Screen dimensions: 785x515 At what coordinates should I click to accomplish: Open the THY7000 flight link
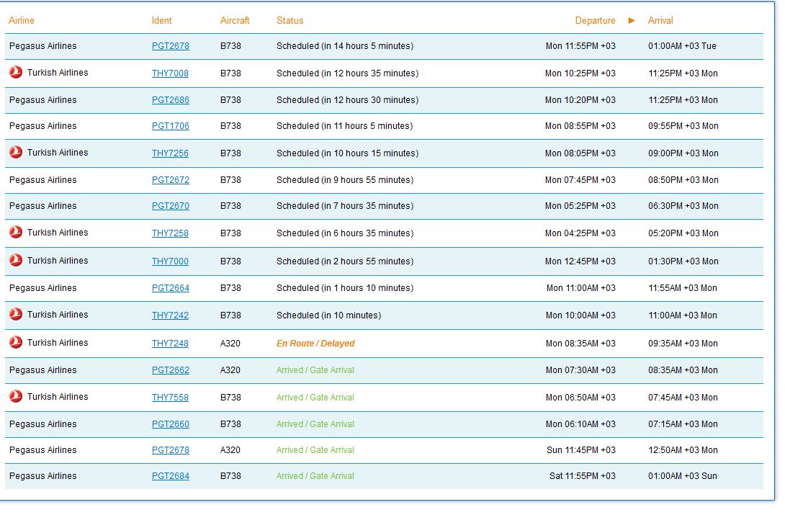170,261
